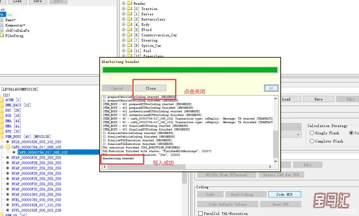Select SWFL_0000155E_017_110_030 tree item
The height and width of the screenshot is (216, 359).
(x=36, y=205)
